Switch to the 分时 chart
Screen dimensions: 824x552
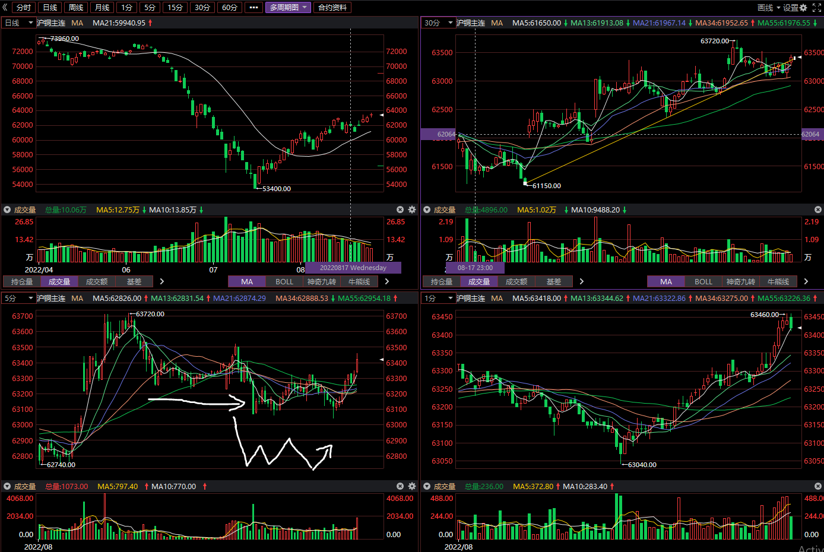24,8
